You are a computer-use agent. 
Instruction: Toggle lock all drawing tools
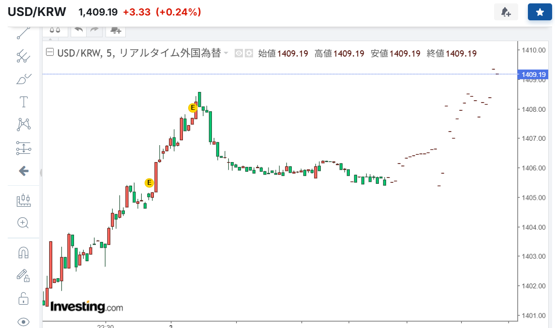23,298
